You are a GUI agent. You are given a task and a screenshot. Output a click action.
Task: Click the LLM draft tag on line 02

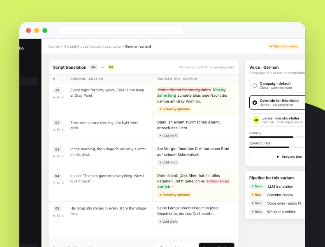(168, 136)
